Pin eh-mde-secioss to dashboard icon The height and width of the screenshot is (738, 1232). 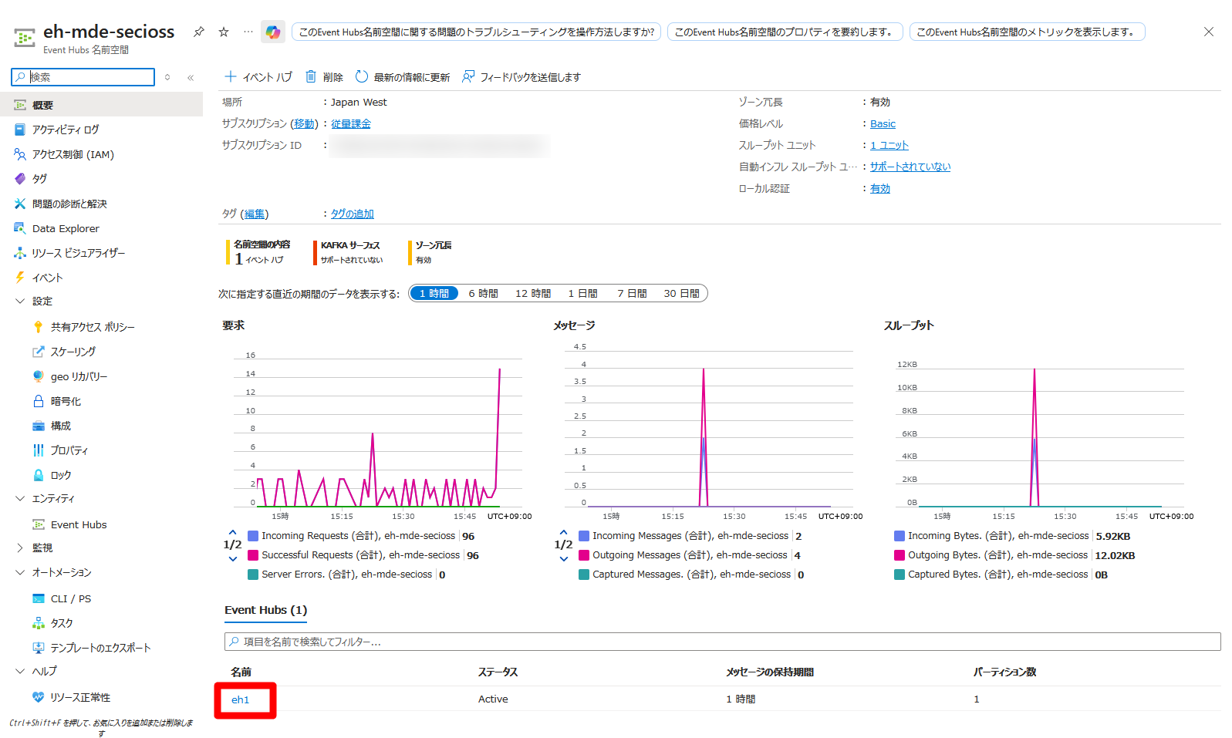coord(199,32)
